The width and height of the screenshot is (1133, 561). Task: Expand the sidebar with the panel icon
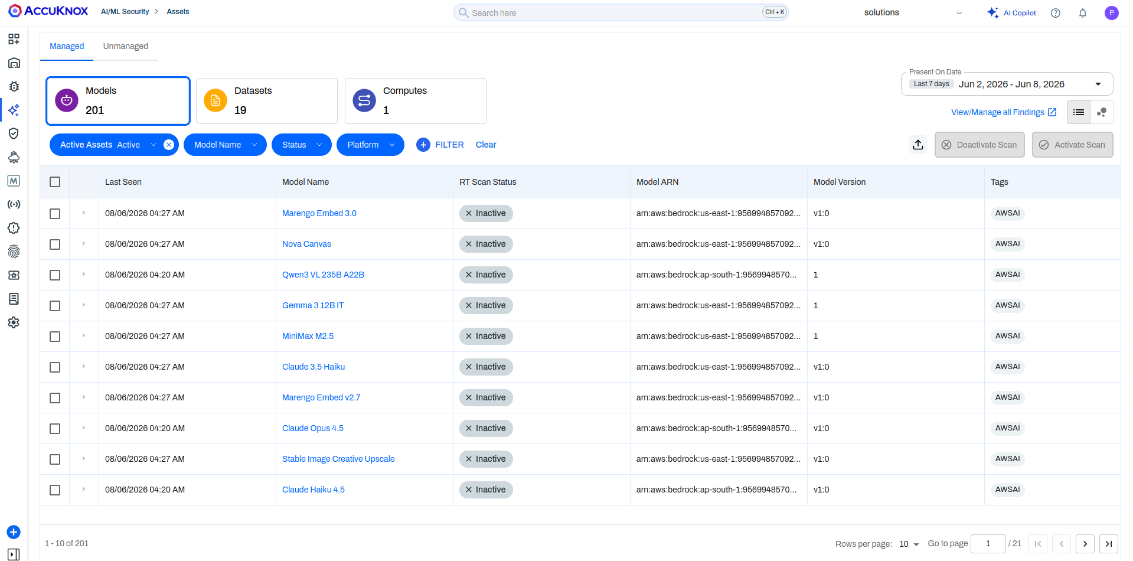tap(14, 555)
